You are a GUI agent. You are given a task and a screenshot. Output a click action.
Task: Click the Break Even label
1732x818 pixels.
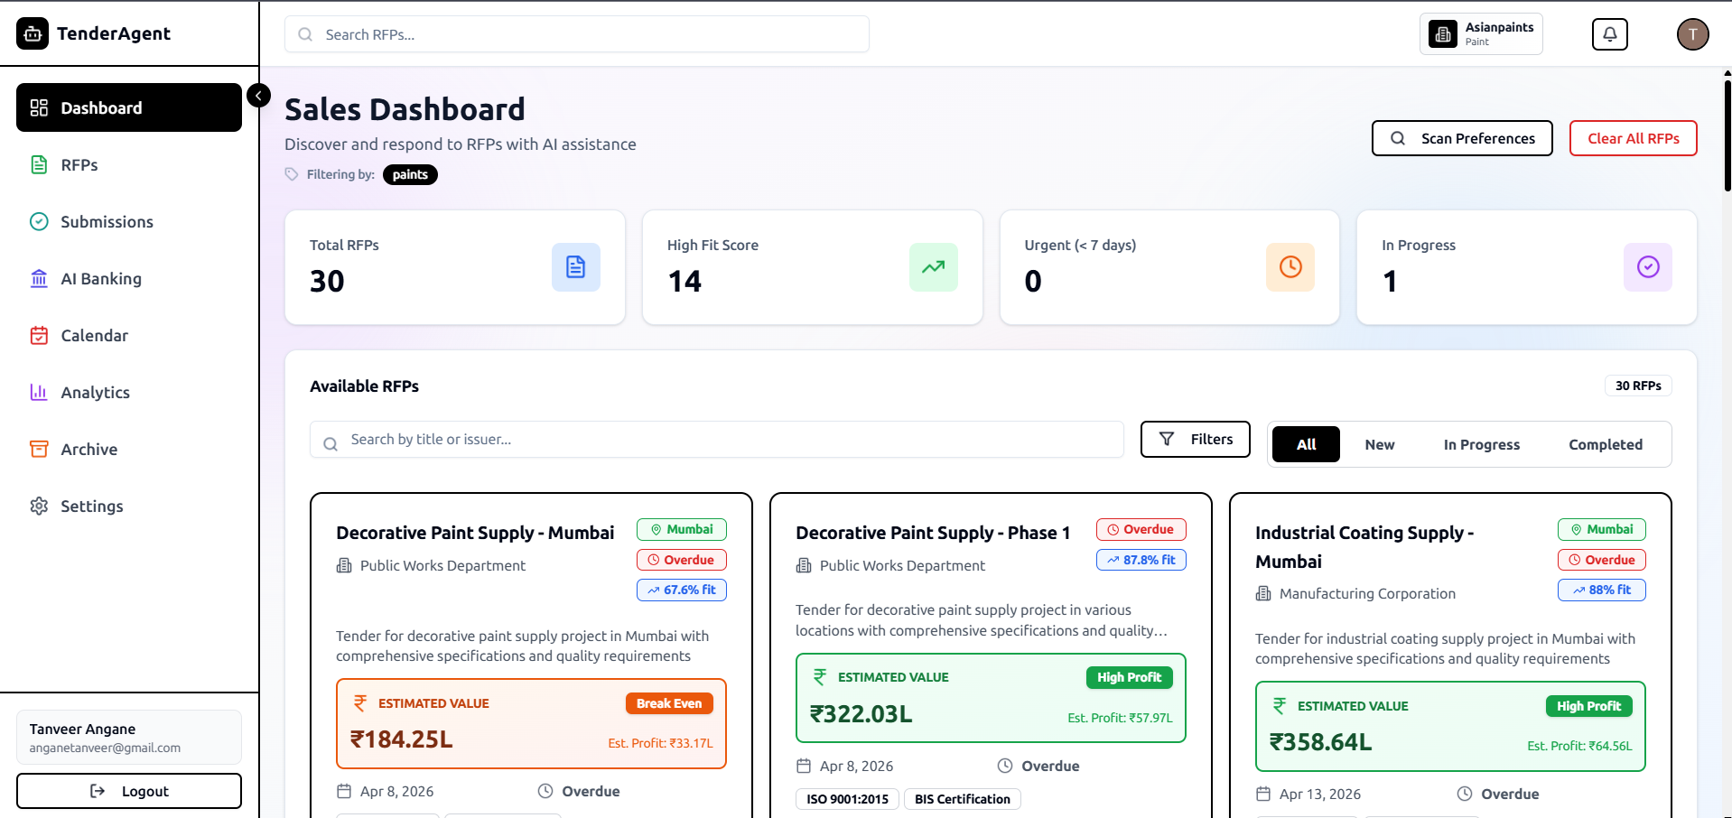(669, 703)
